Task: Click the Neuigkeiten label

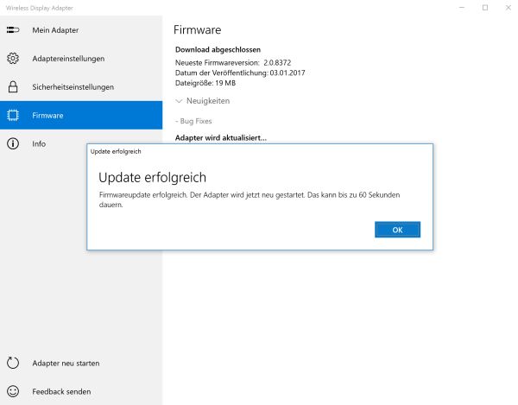Action: (x=208, y=101)
